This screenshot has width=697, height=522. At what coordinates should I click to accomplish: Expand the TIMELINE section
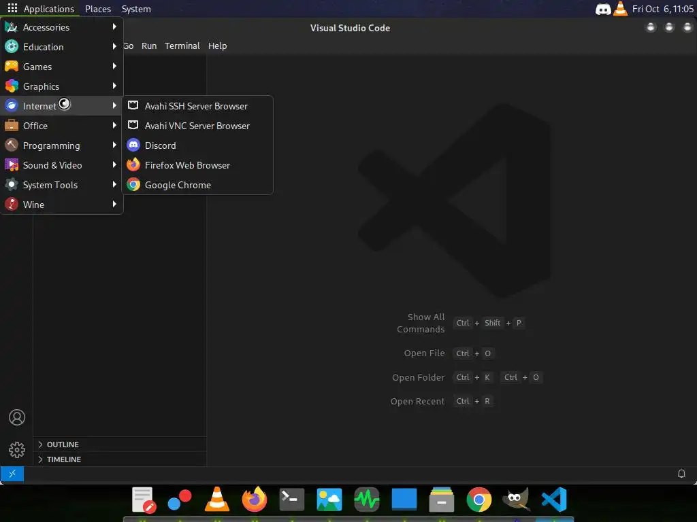[x=120, y=459]
